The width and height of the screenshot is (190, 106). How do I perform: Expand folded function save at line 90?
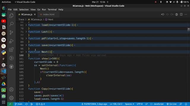[x=26, y=45]
